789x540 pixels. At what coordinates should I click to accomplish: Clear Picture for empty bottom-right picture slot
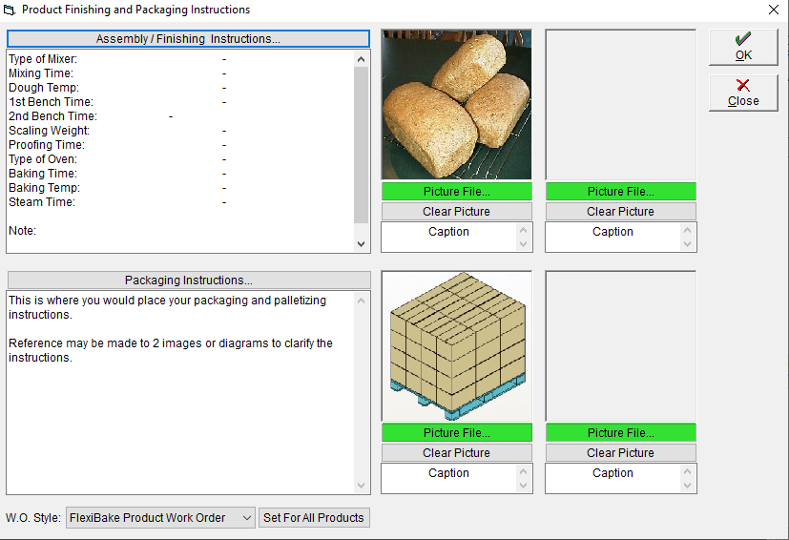[620, 453]
